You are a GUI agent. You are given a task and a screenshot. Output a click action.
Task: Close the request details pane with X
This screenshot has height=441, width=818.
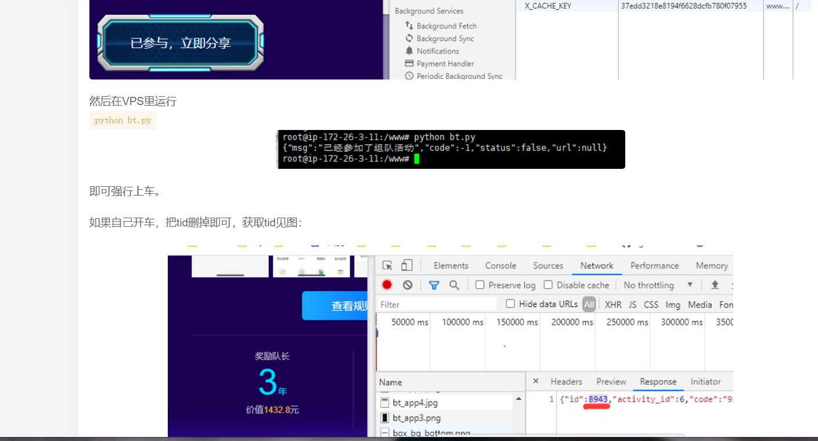click(x=536, y=381)
